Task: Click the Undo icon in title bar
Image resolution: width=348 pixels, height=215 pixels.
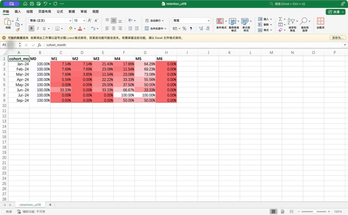Action: (45, 4)
